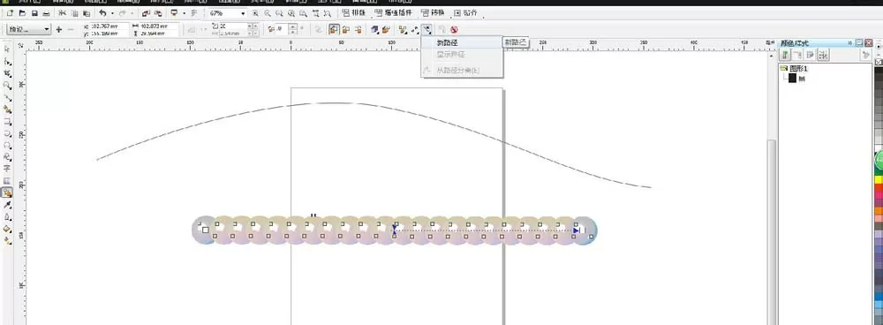Select the Shape tool in toolbox
The height and width of the screenshot is (325, 883).
point(7,62)
